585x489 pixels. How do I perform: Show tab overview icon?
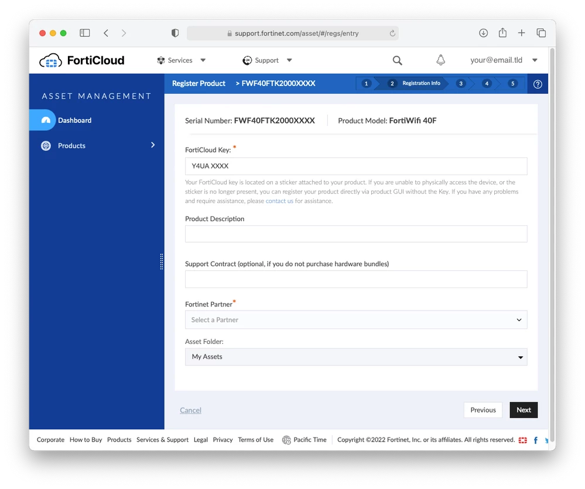(541, 33)
